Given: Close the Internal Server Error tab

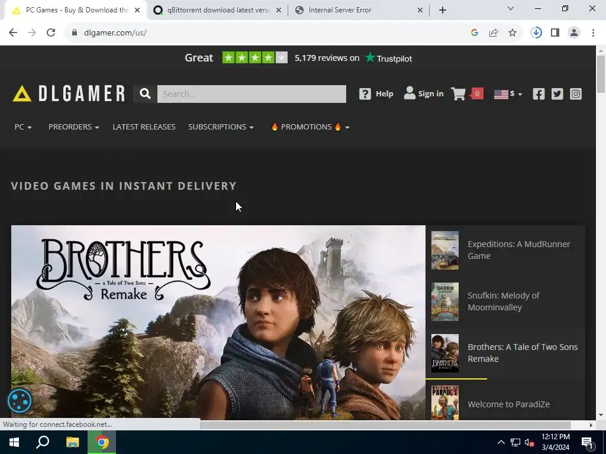Looking at the screenshot, I should click(420, 11).
